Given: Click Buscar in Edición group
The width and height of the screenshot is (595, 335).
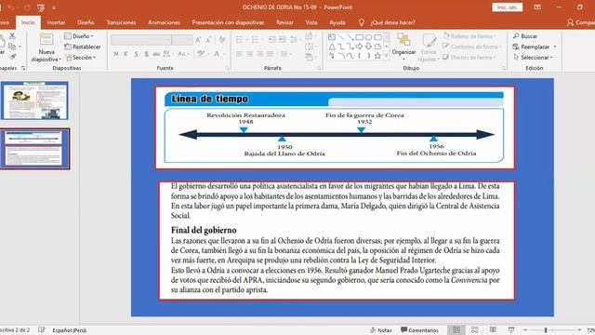Looking at the screenshot, I should (524, 36).
